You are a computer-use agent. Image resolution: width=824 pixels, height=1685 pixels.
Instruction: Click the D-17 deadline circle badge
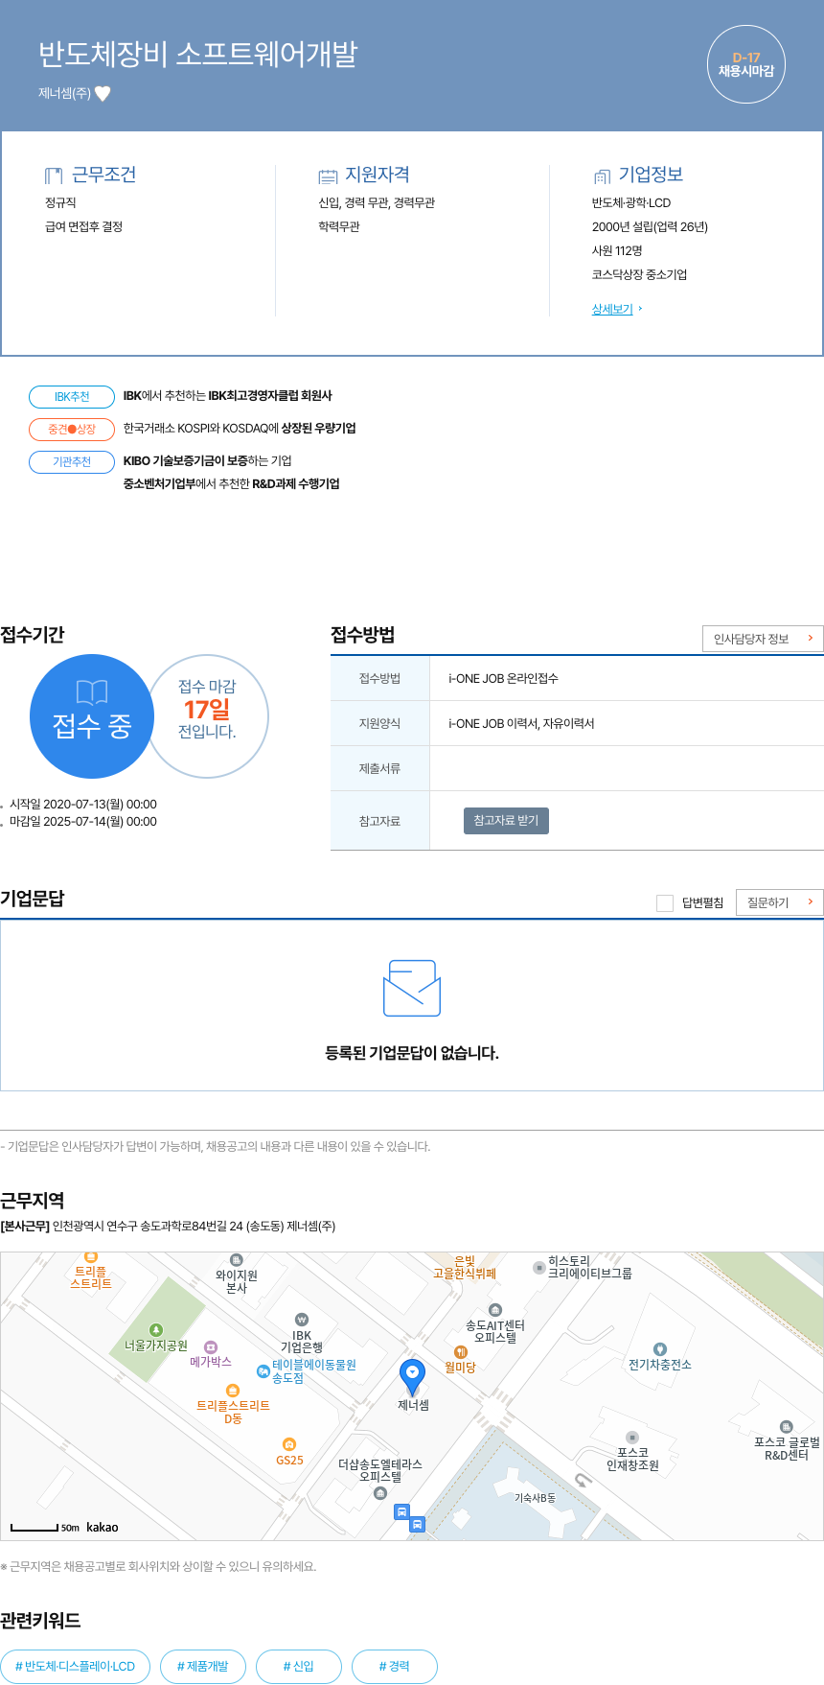(x=746, y=64)
